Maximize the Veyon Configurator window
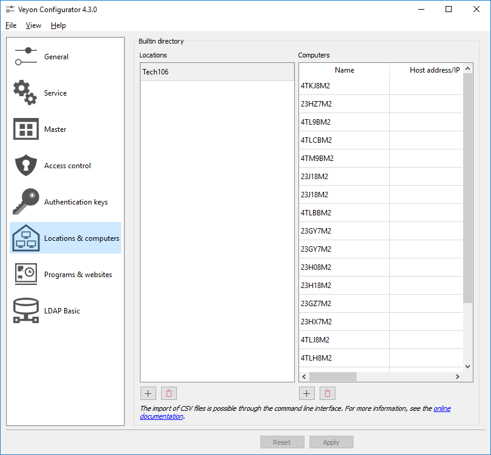Image resolution: width=491 pixels, height=455 pixels. click(449, 10)
